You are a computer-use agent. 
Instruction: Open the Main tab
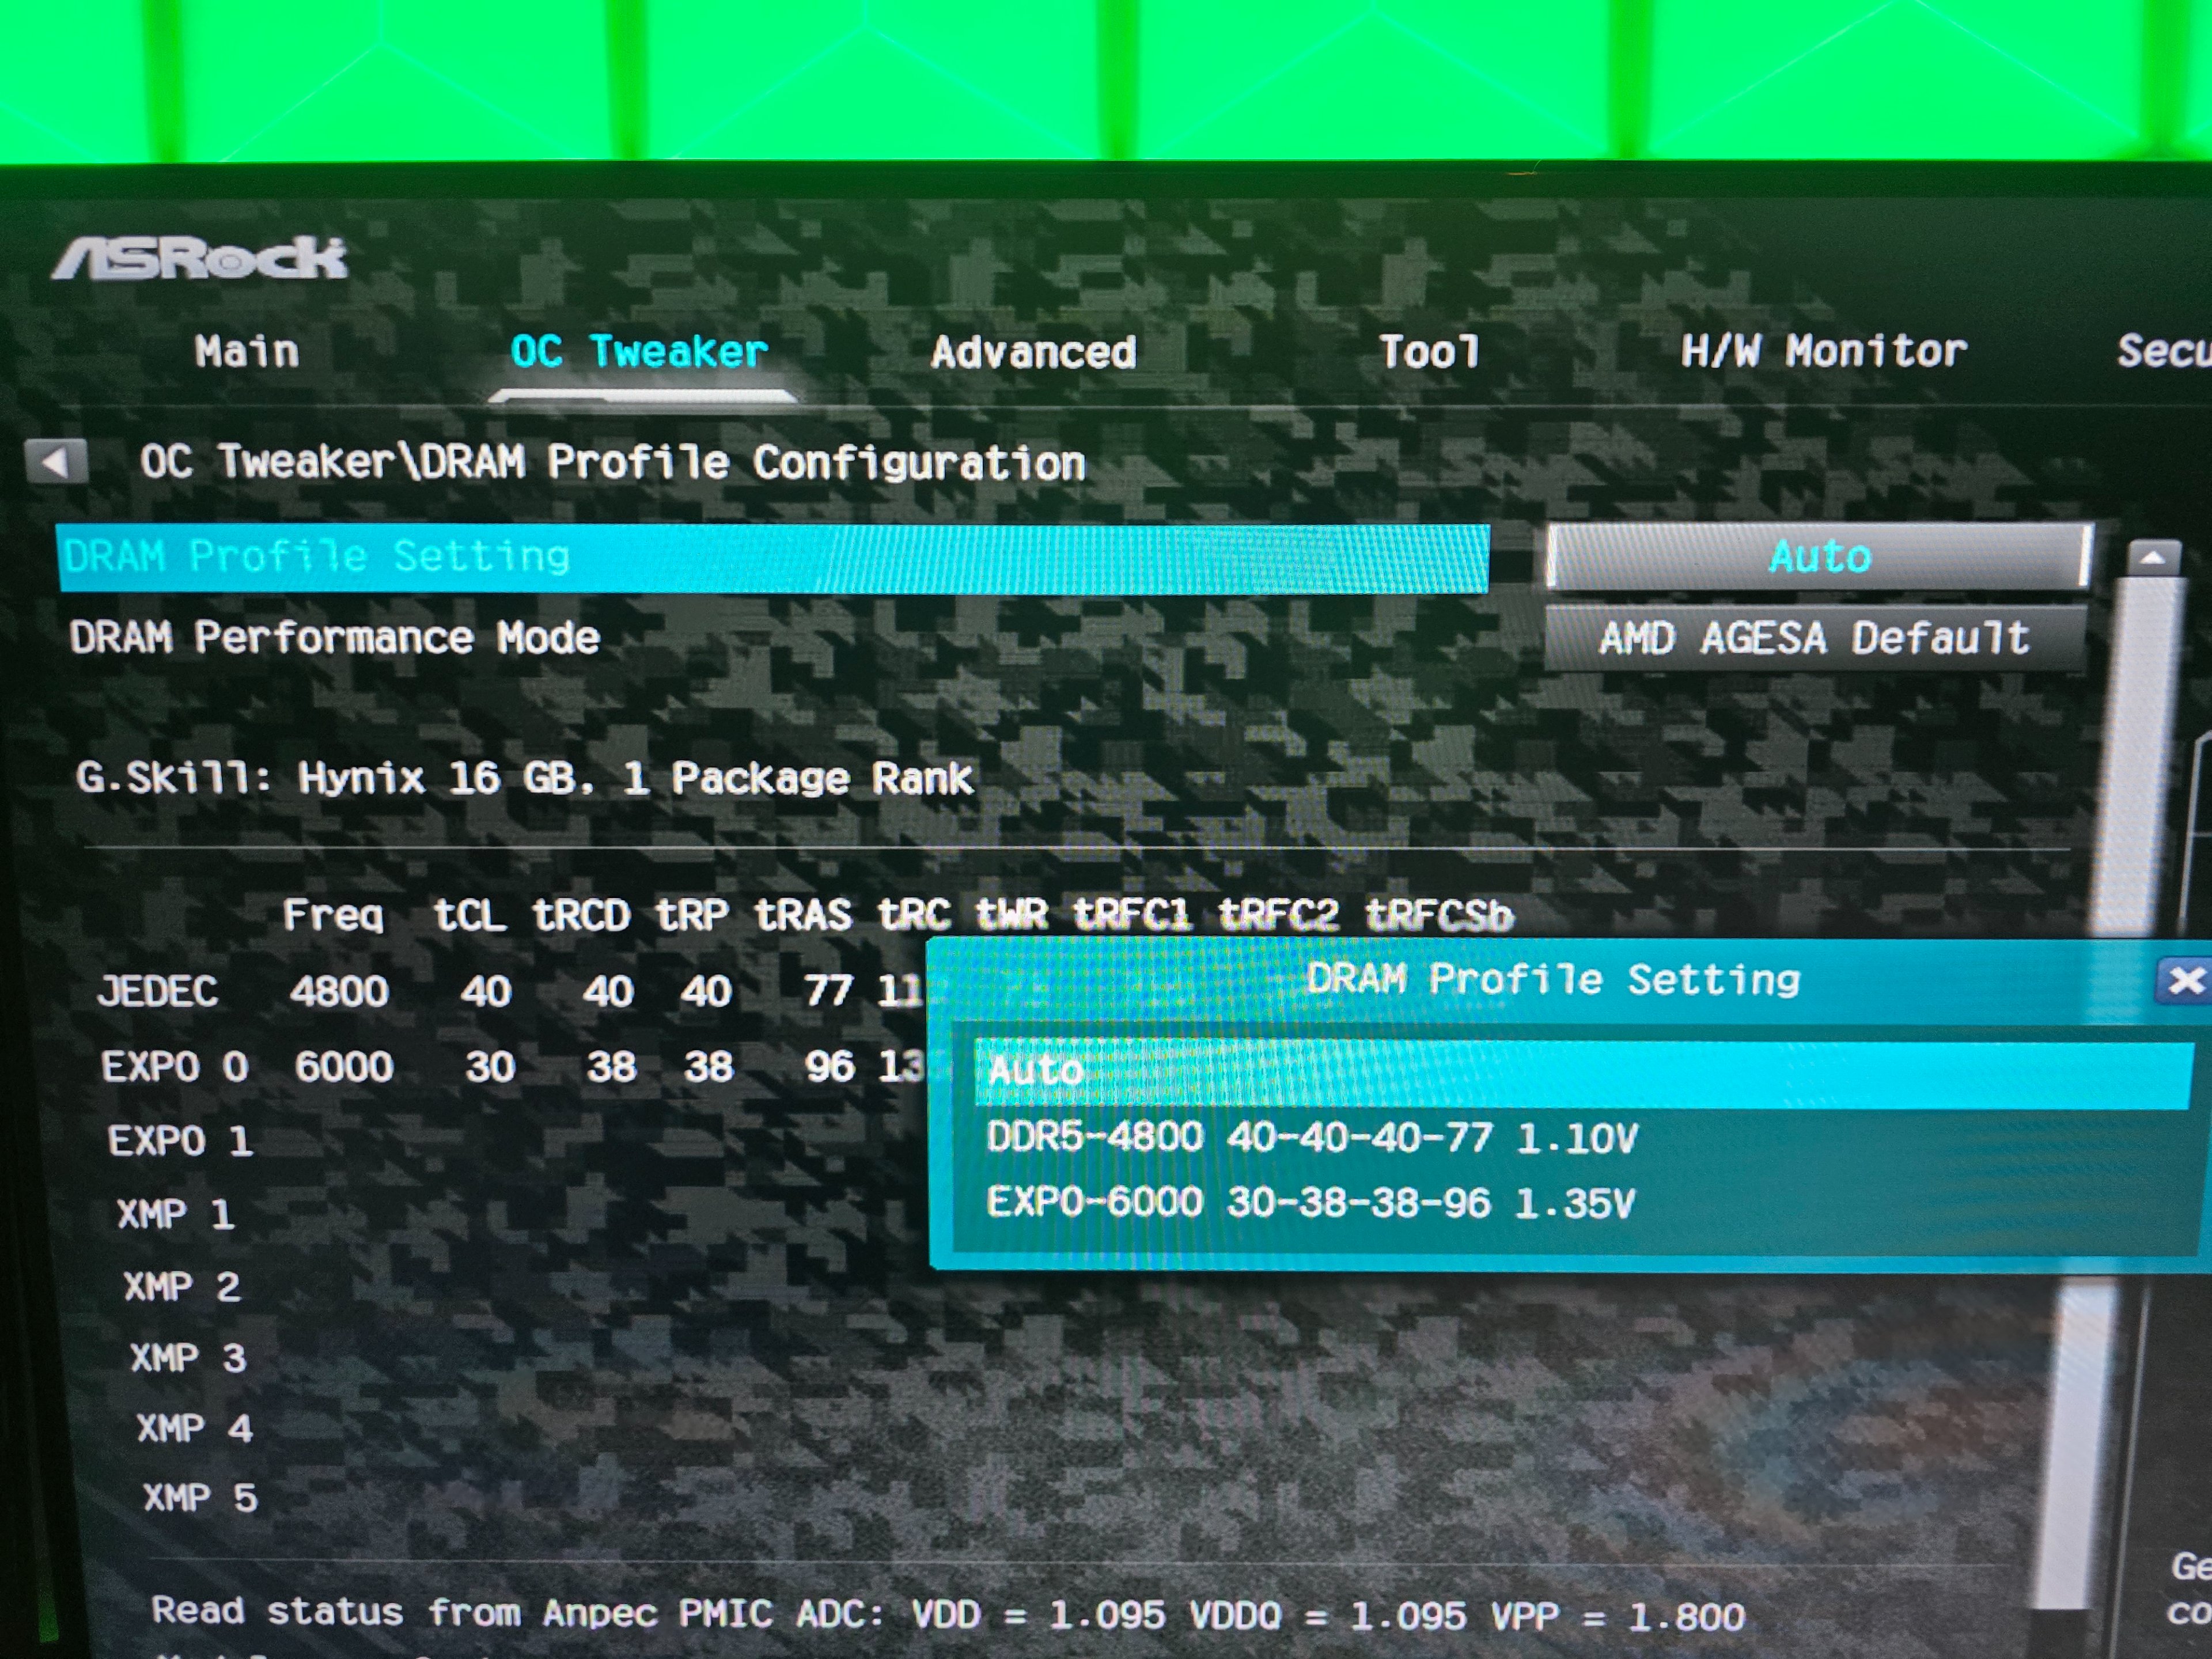point(247,351)
